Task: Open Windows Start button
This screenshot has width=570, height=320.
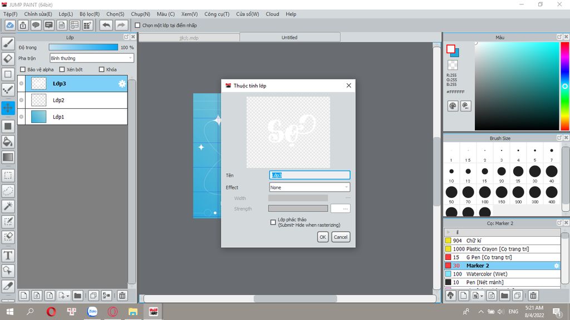Action: point(10,311)
